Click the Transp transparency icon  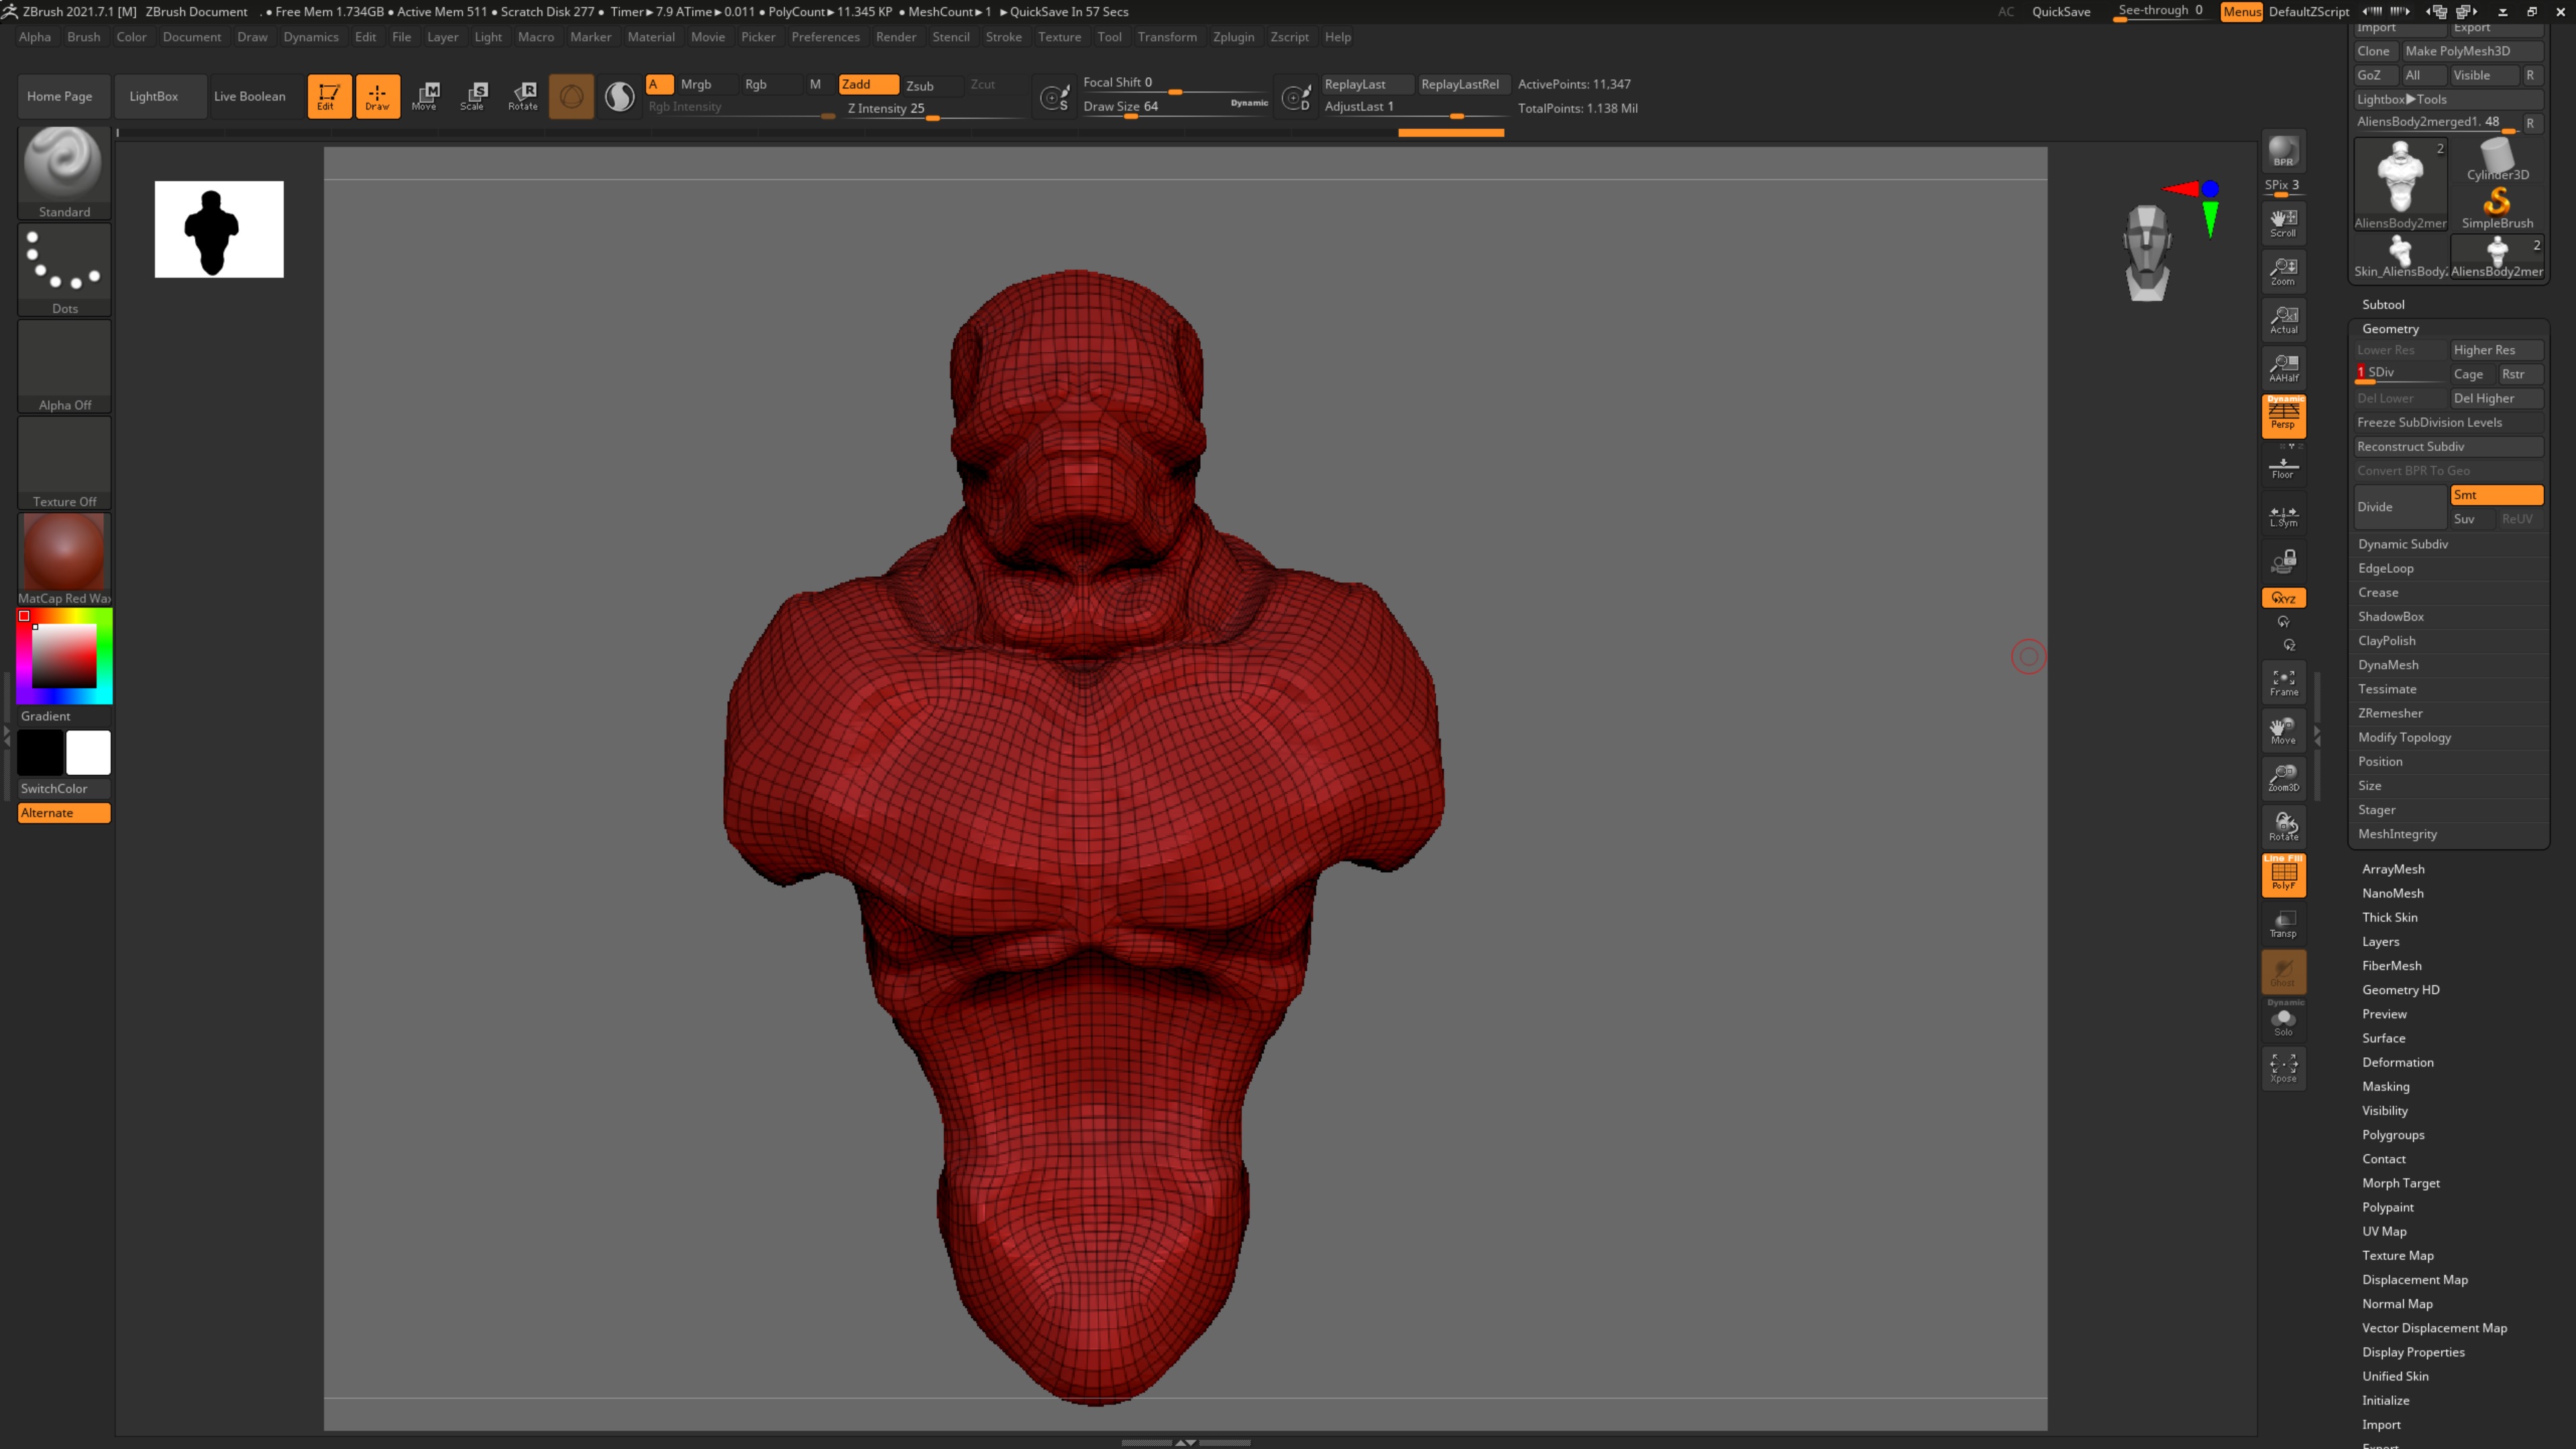(2283, 924)
